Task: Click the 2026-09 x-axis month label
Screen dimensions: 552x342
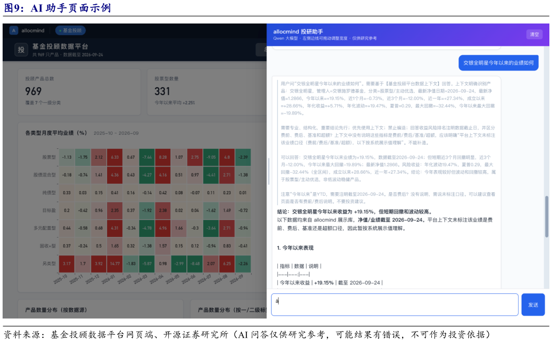Action: [x=237, y=279]
